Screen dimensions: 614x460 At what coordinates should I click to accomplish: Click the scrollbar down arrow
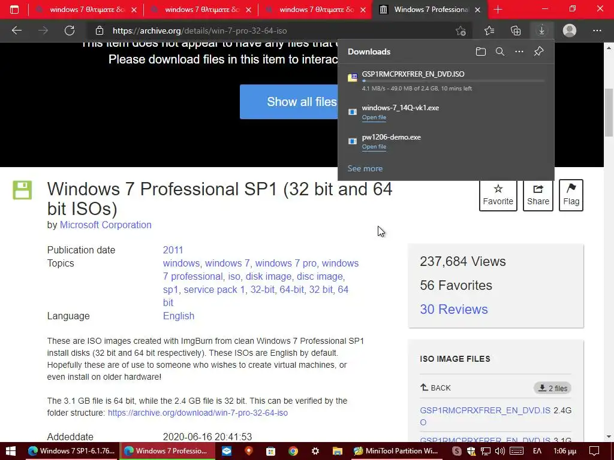(x=609, y=437)
